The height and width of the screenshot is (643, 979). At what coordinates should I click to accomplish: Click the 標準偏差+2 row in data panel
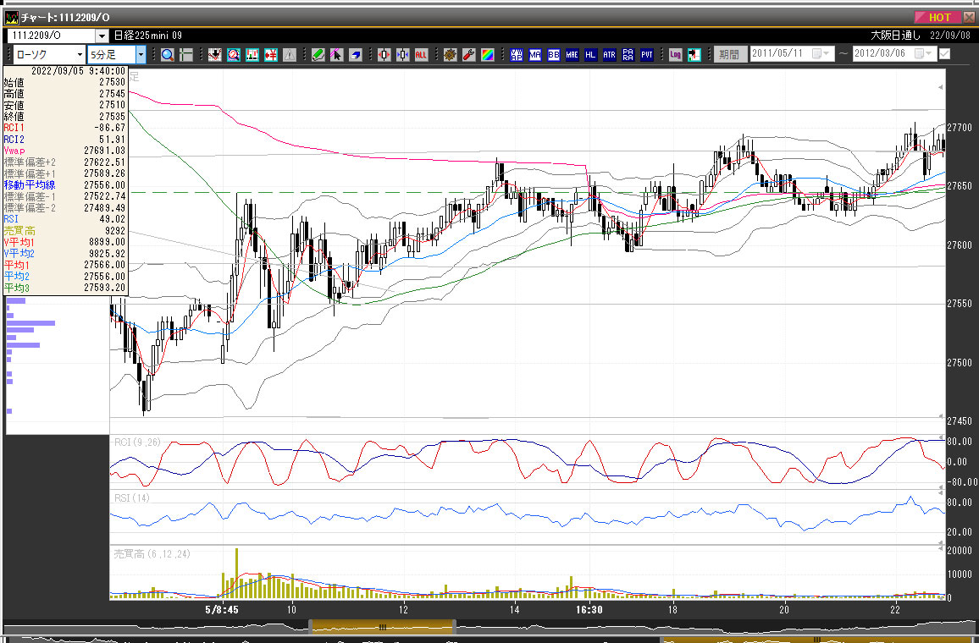(x=65, y=162)
